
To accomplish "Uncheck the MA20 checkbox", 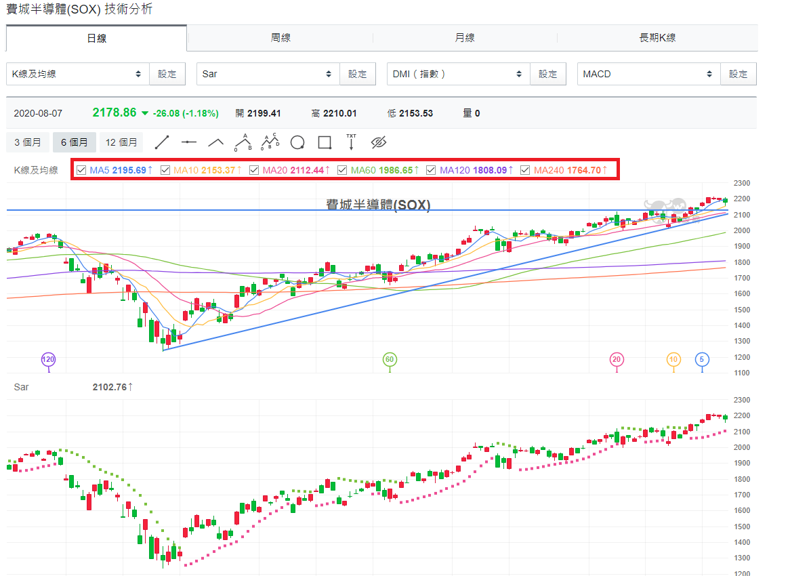I will [254, 170].
